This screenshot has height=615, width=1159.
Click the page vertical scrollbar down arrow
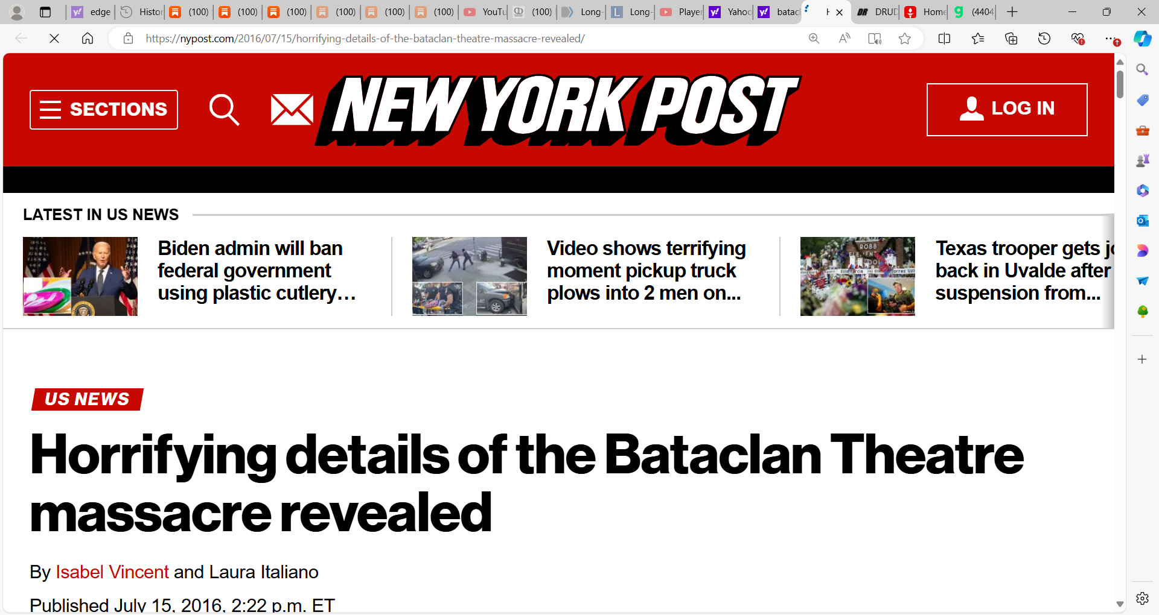coord(1120,604)
